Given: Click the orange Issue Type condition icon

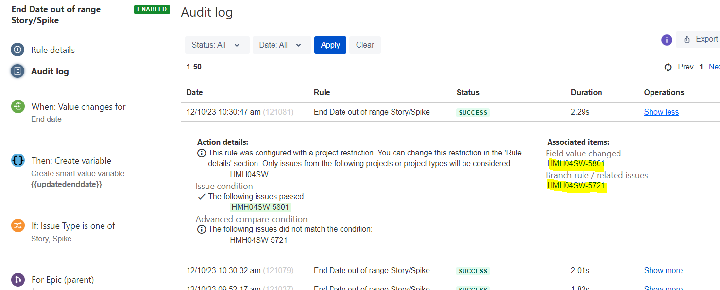Looking at the screenshot, I should pos(18,226).
